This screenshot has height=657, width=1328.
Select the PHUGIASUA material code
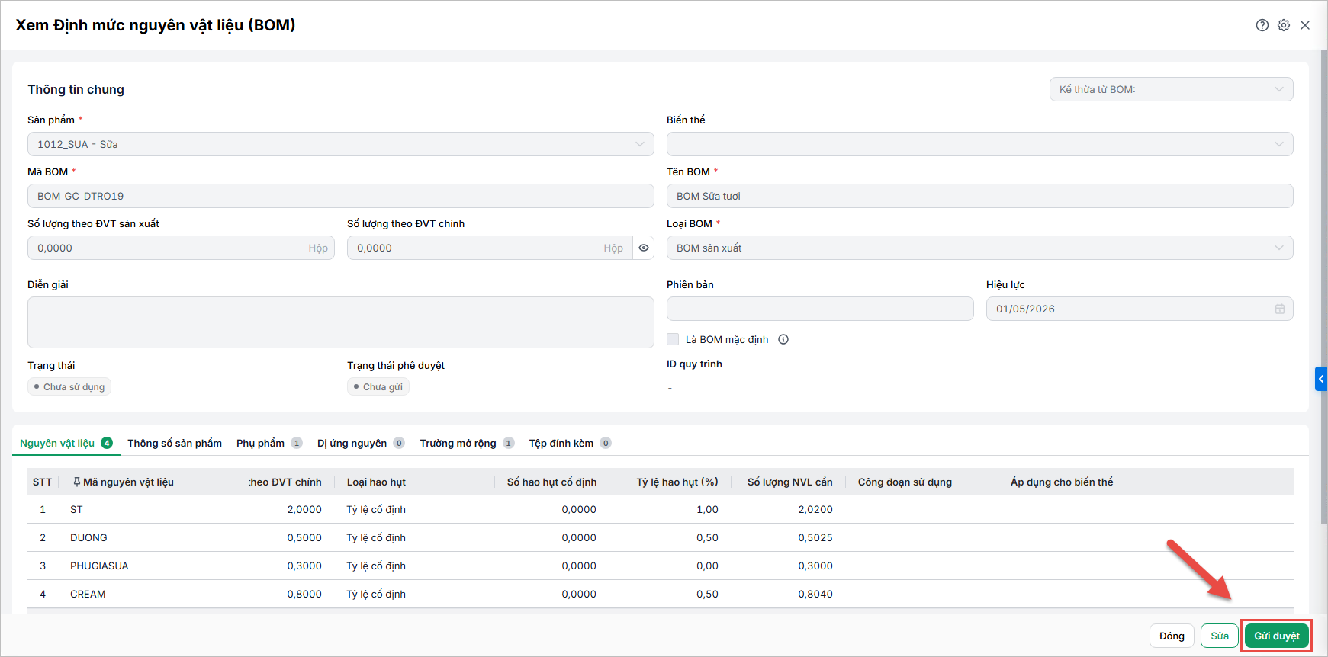pos(99,566)
